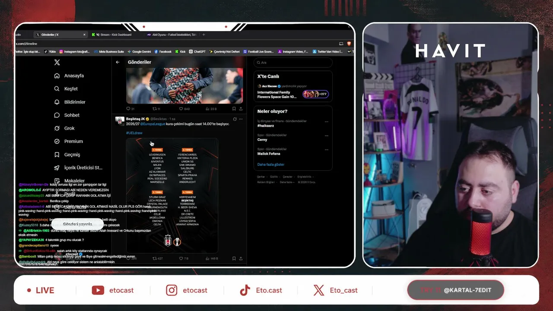The image size is (553, 311).
Task: Switch to Gönderiler / X browser tab
Action: 60,35
